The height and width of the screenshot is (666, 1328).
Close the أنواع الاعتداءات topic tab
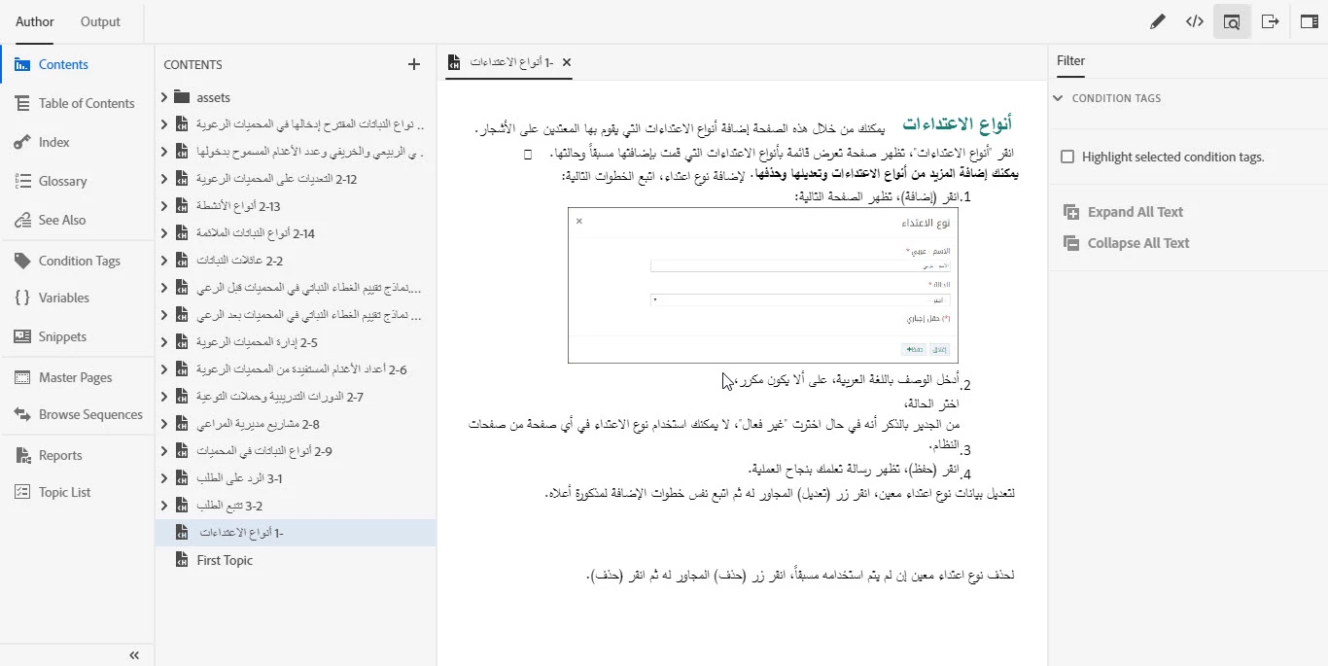click(x=567, y=62)
